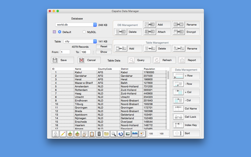Screen dimensions: 251x157
Task: Click the From record number field
Action: tap(65, 52)
